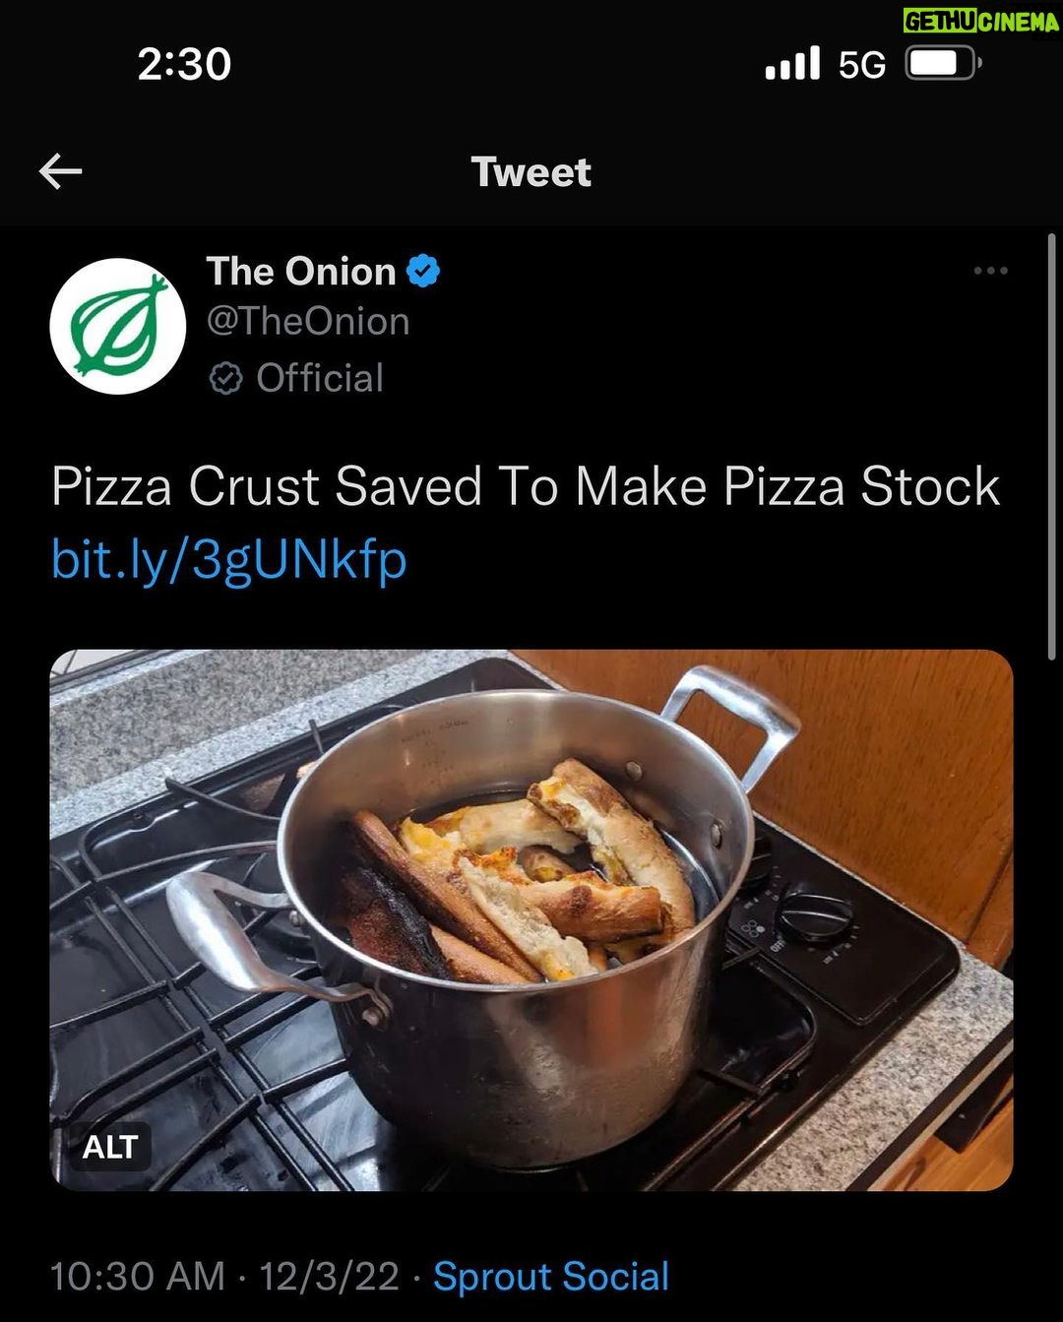Image resolution: width=1063 pixels, height=1322 pixels.
Task: Tap the 2:30 status bar clock
Action: [184, 64]
